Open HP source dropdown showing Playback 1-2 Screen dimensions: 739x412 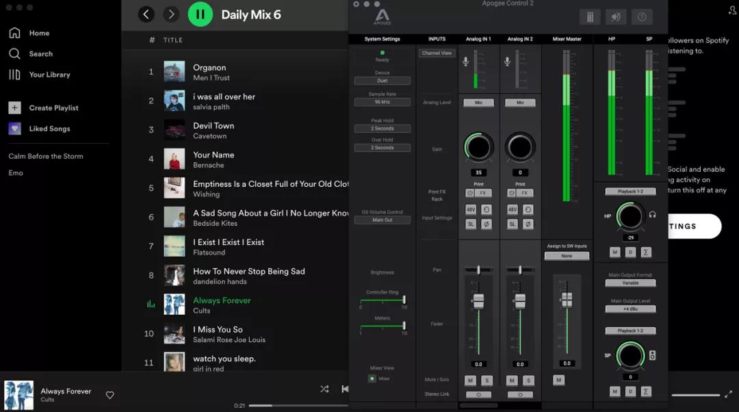pyautogui.click(x=630, y=192)
